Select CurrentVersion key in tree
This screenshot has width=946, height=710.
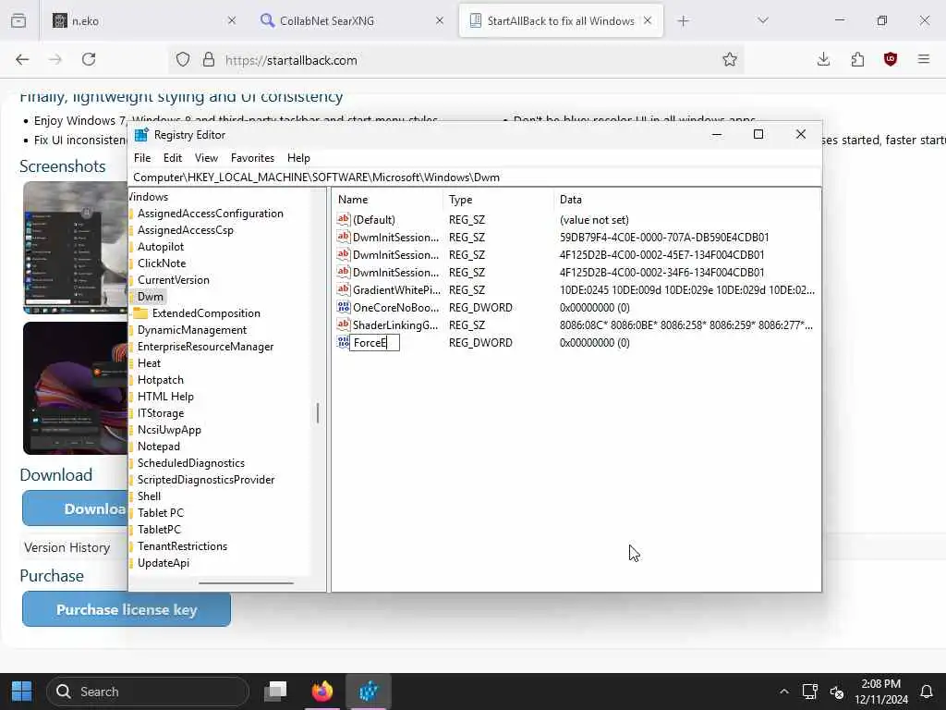tap(173, 280)
